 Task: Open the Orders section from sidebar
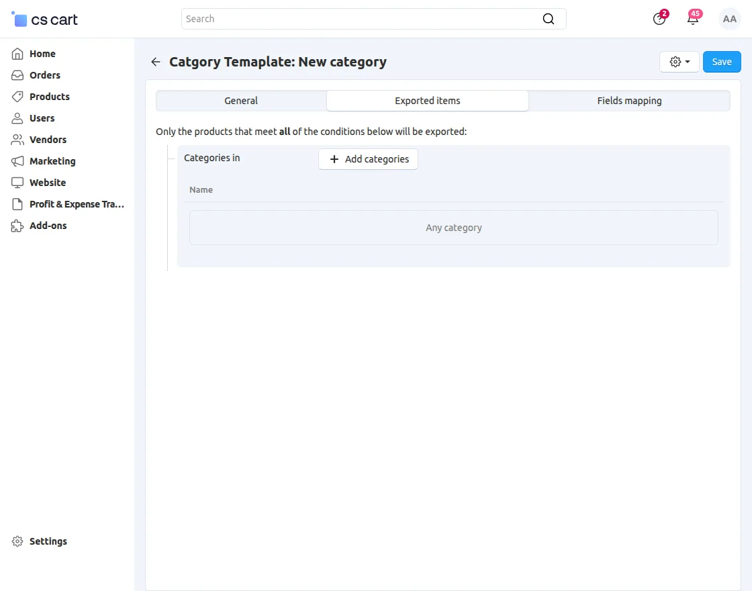coord(46,75)
